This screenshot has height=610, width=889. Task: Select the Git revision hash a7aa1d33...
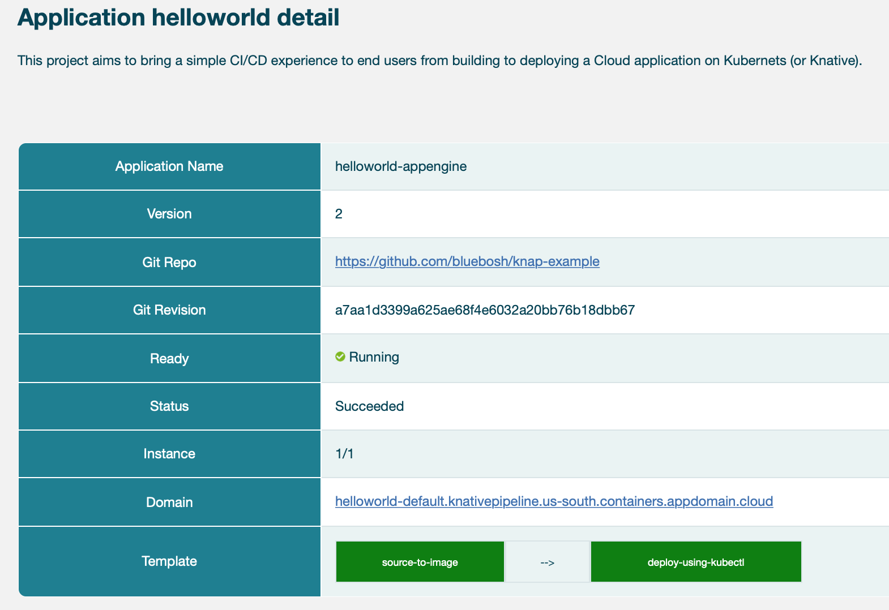[x=485, y=310]
